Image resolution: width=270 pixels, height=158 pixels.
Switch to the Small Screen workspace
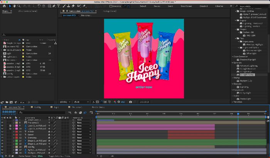coord(186,6)
